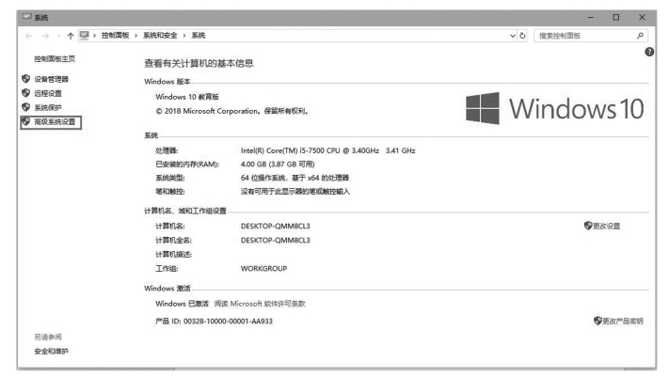Maximize the System window
This screenshot has height=377, width=669.
click(x=615, y=18)
